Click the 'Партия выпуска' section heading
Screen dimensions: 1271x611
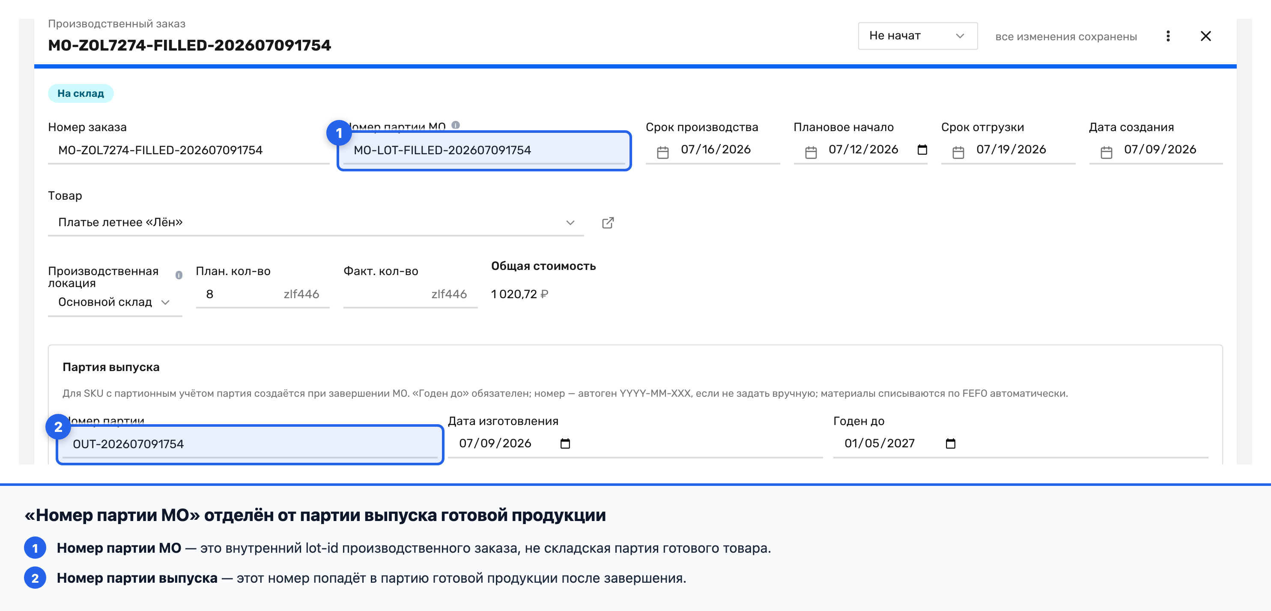click(x=111, y=367)
